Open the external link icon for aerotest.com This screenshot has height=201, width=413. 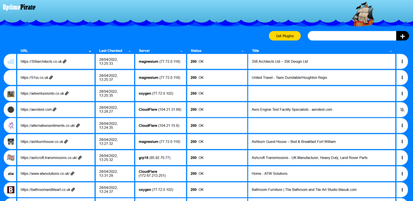click(x=54, y=109)
